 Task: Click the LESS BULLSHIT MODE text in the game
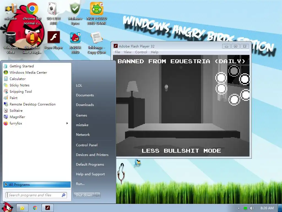[x=181, y=151]
